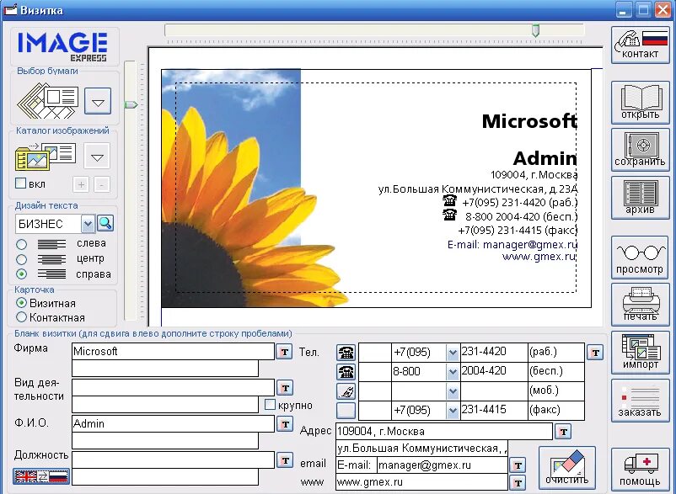Open the архив archive button
The height and width of the screenshot is (494, 676).
641,198
